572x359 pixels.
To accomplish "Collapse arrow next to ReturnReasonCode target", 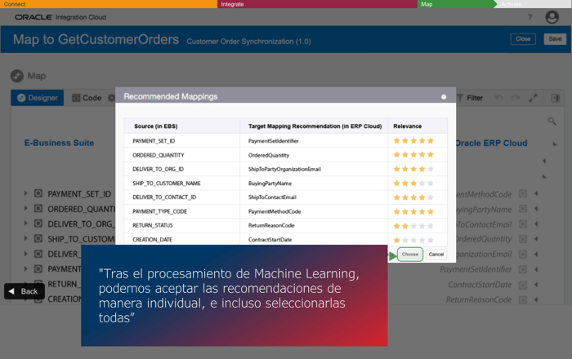I will point(536,299).
